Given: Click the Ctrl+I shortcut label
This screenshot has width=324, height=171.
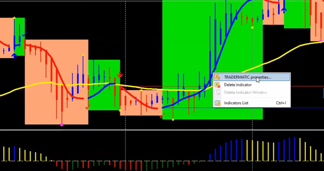Looking at the screenshot, I should click(281, 103).
